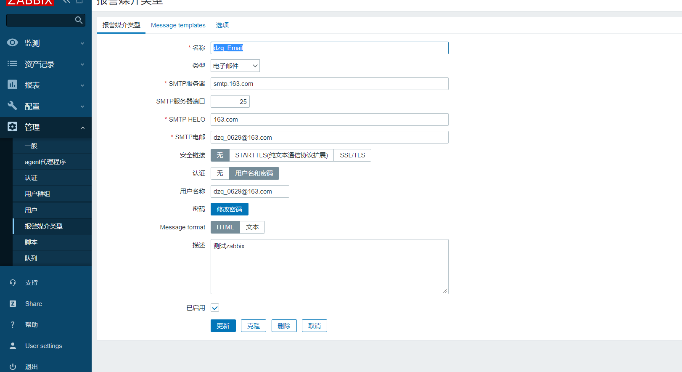Select 用户名和密码 authentication

(x=254, y=173)
